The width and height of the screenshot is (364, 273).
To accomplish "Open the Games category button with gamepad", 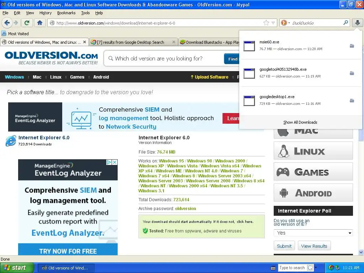I will click(x=313, y=172).
